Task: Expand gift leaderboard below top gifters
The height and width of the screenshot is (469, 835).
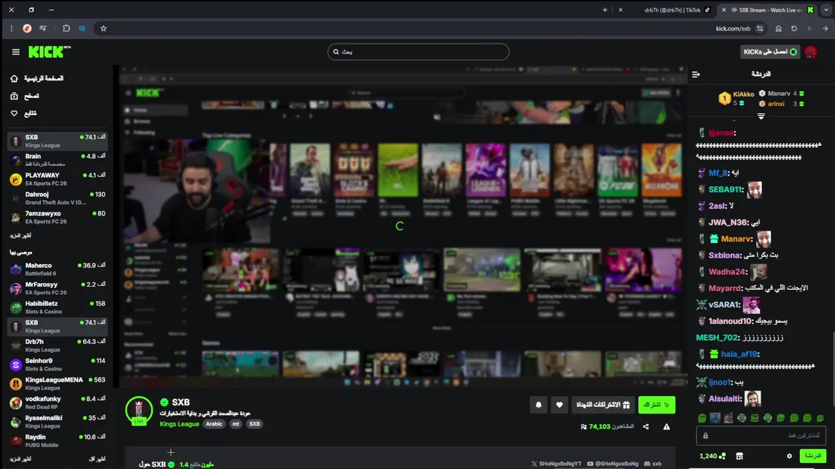Action: coord(761,116)
